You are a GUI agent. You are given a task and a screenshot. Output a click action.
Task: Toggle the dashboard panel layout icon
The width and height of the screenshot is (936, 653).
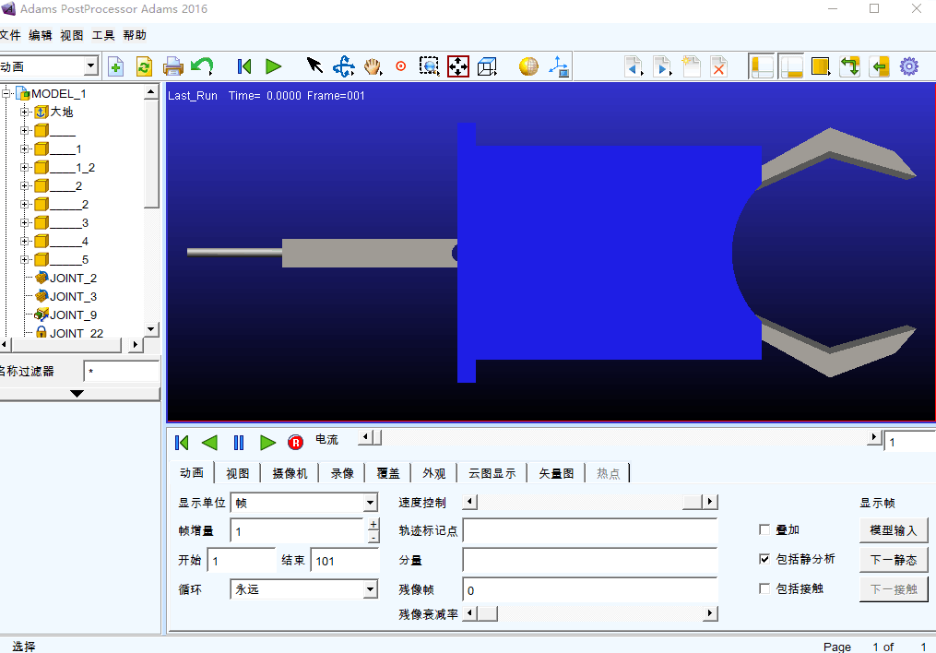tap(791, 66)
